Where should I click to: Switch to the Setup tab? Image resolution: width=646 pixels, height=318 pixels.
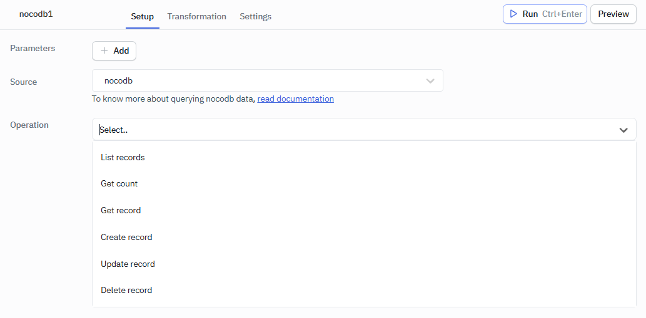point(142,16)
